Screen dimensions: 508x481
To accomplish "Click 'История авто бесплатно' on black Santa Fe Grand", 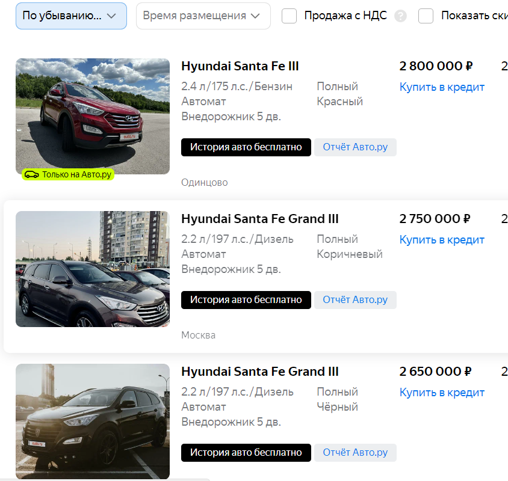I will coord(246,453).
